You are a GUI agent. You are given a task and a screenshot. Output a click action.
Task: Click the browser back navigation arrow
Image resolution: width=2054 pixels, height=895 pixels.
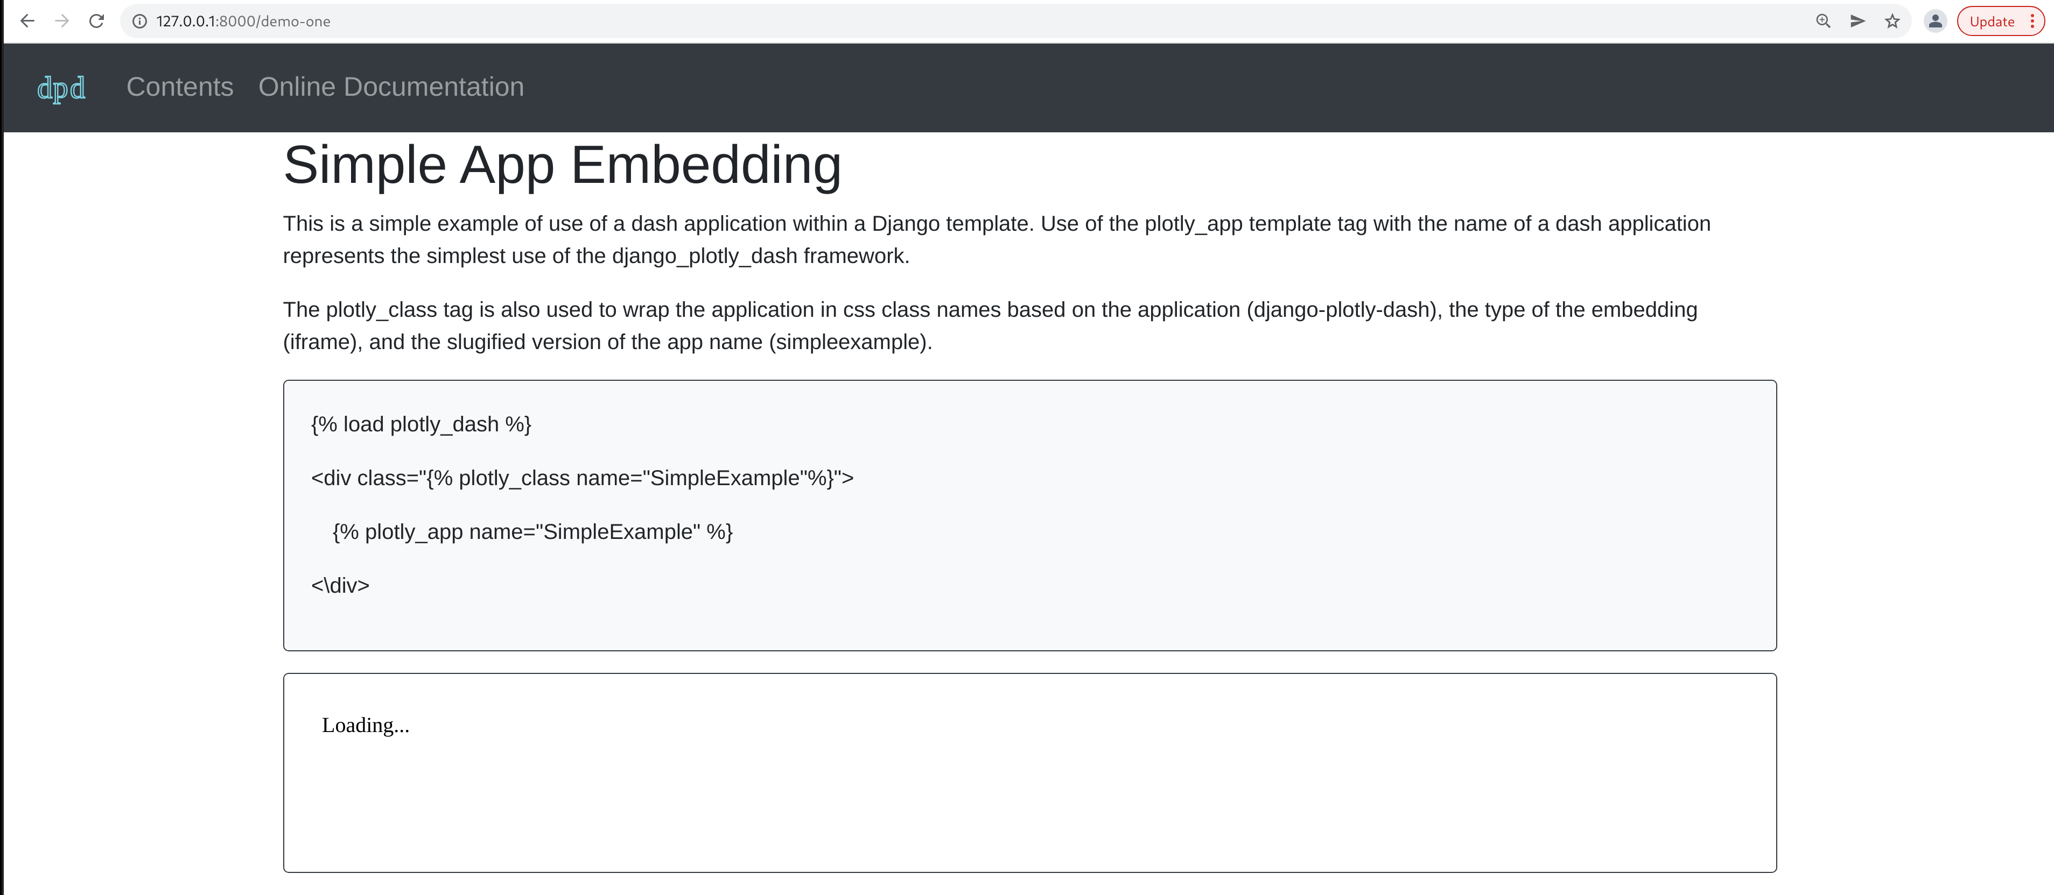29,22
